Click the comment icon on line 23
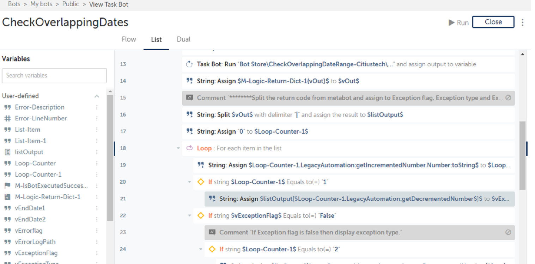 (x=212, y=232)
